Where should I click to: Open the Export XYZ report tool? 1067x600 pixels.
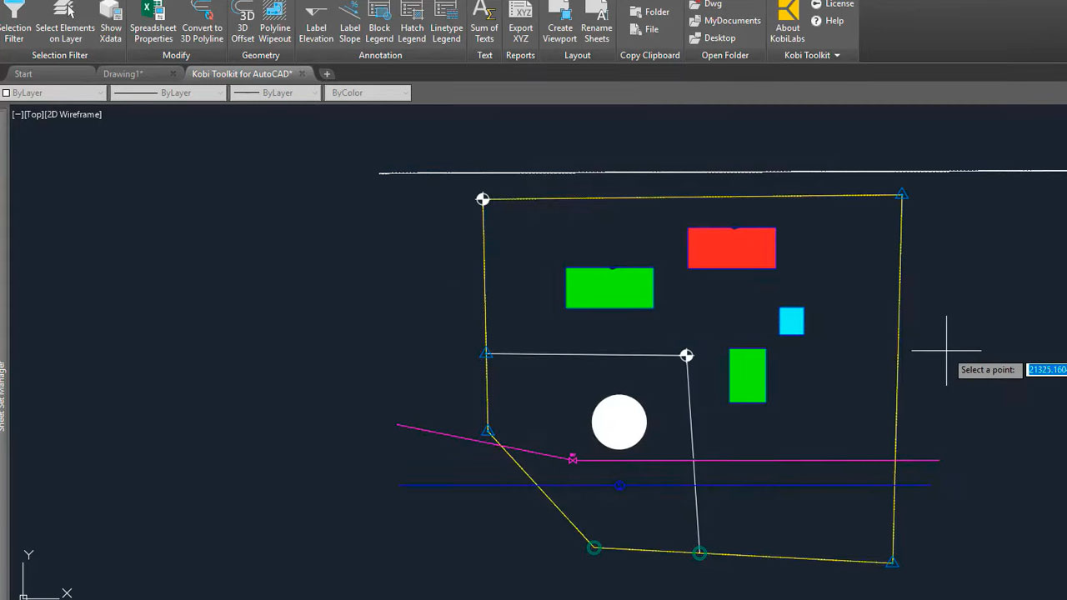tap(521, 22)
